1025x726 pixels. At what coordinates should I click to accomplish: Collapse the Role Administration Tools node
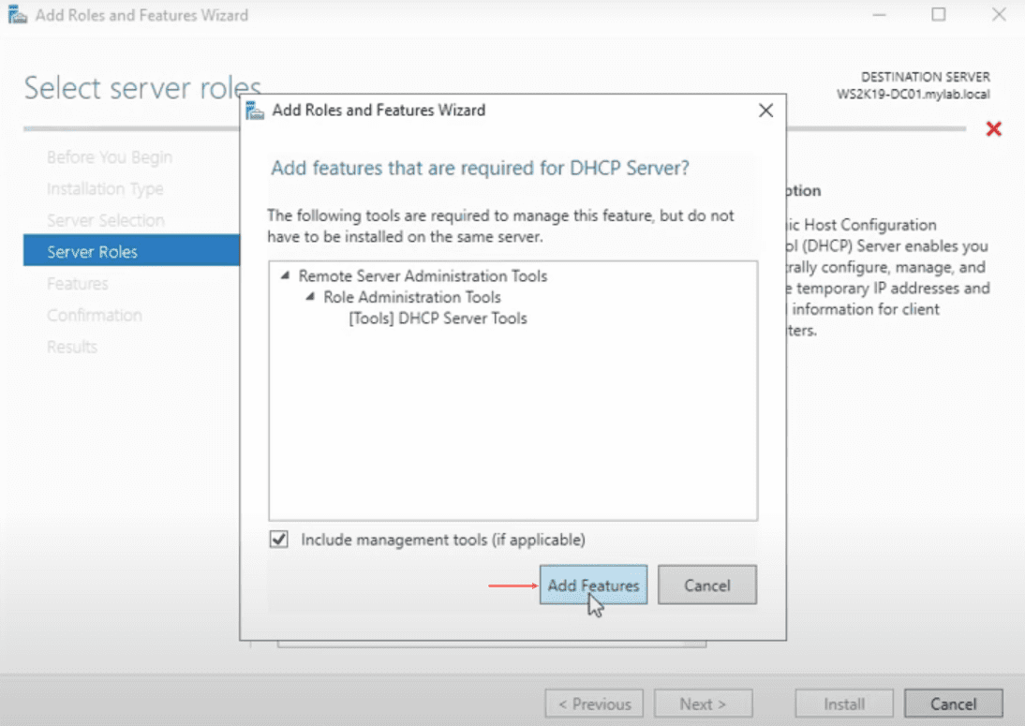coord(308,297)
